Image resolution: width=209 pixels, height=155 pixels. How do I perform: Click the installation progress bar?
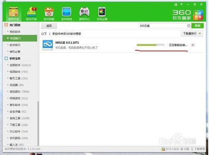coord(150,45)
